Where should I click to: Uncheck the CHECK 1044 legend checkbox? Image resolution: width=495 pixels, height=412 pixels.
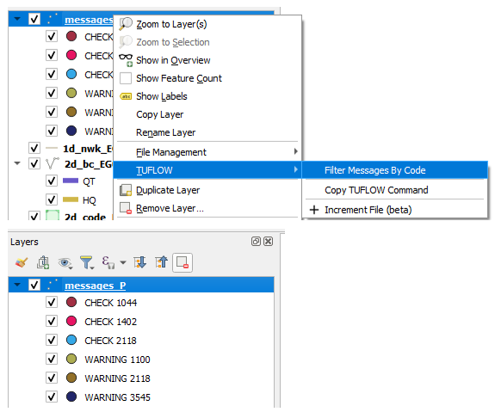pos(52,302)
